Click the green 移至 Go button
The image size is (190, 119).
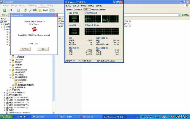(x=185, y=15)
